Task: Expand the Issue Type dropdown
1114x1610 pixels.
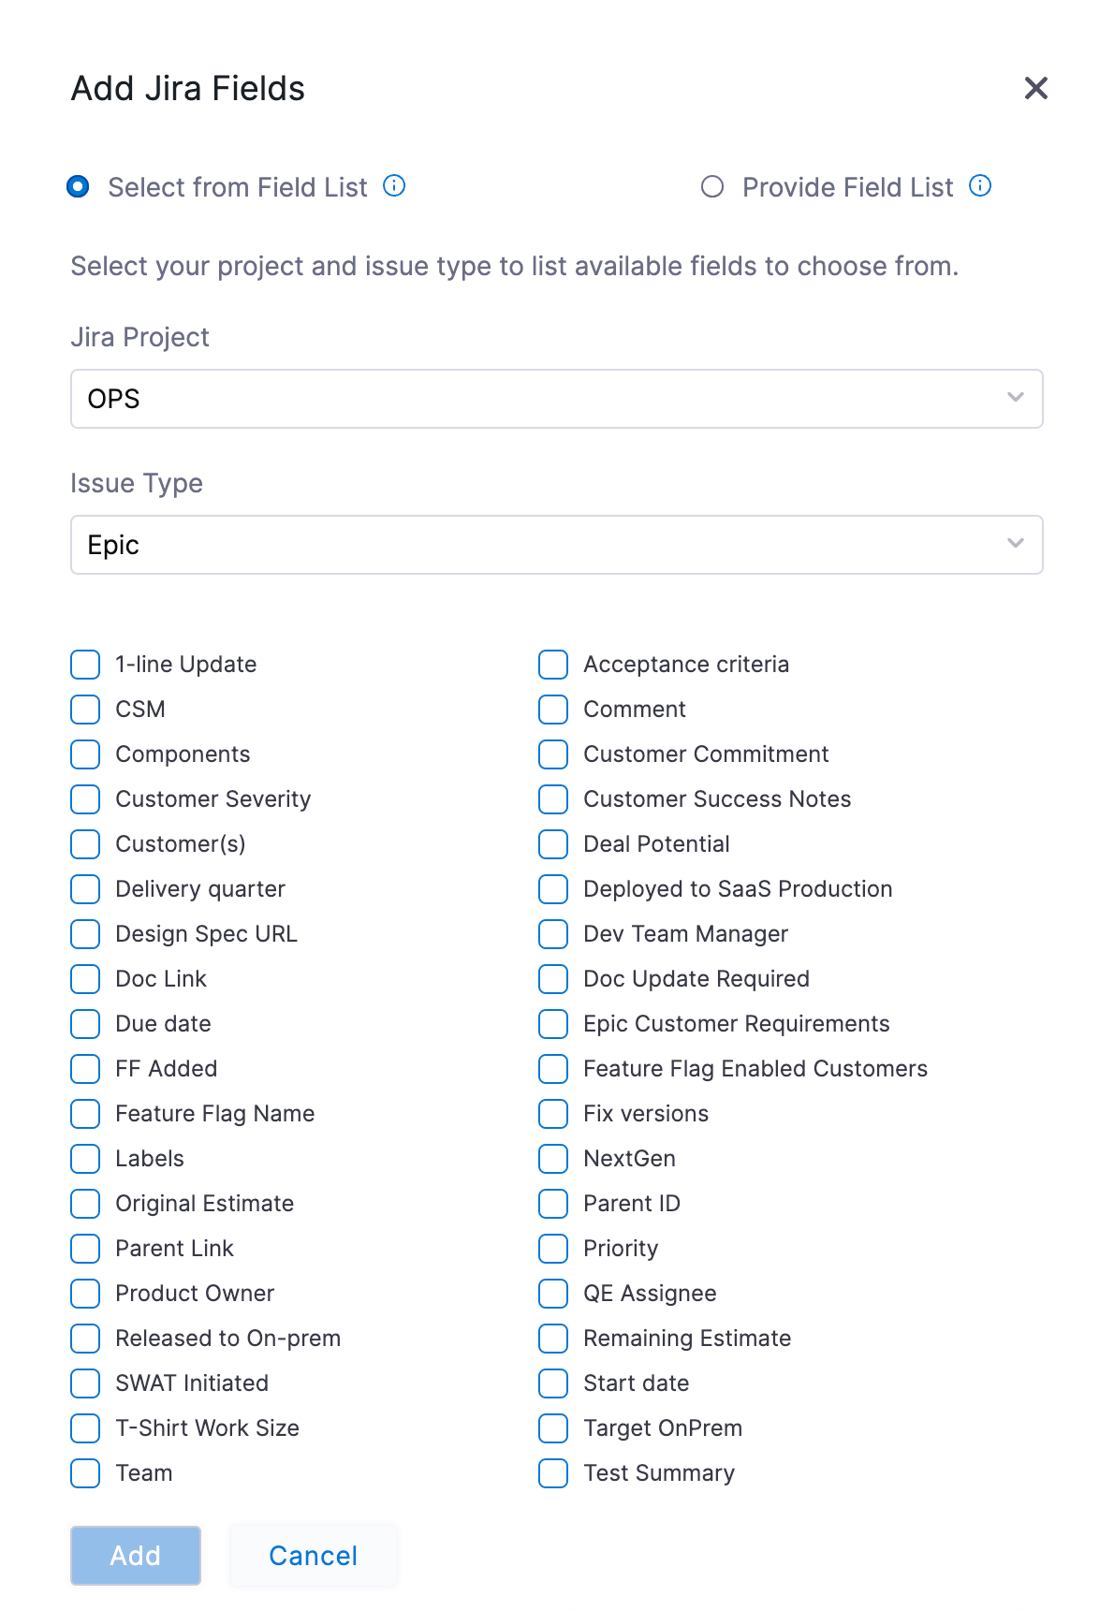Action: click(556, 545)
